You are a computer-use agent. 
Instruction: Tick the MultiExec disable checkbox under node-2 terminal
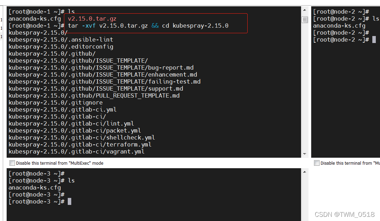click(x=317, y=163)
